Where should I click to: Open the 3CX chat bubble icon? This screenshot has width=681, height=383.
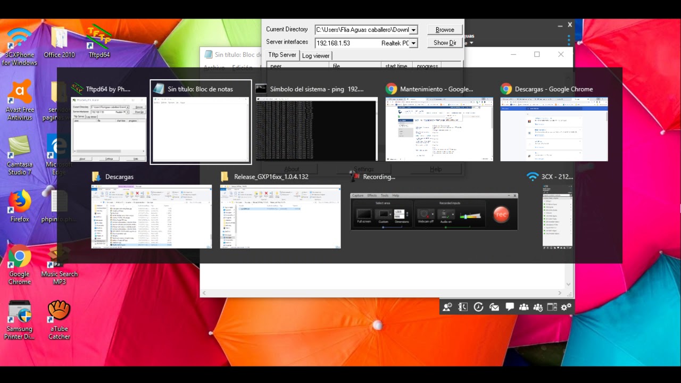[x=510, y=307]
